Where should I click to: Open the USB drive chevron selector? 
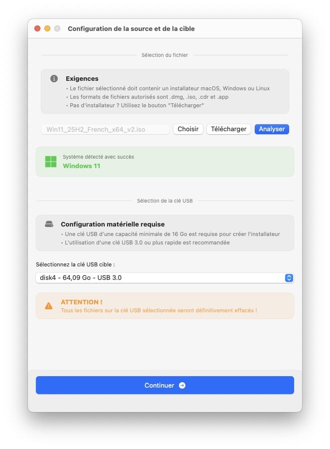coord(289,278)
